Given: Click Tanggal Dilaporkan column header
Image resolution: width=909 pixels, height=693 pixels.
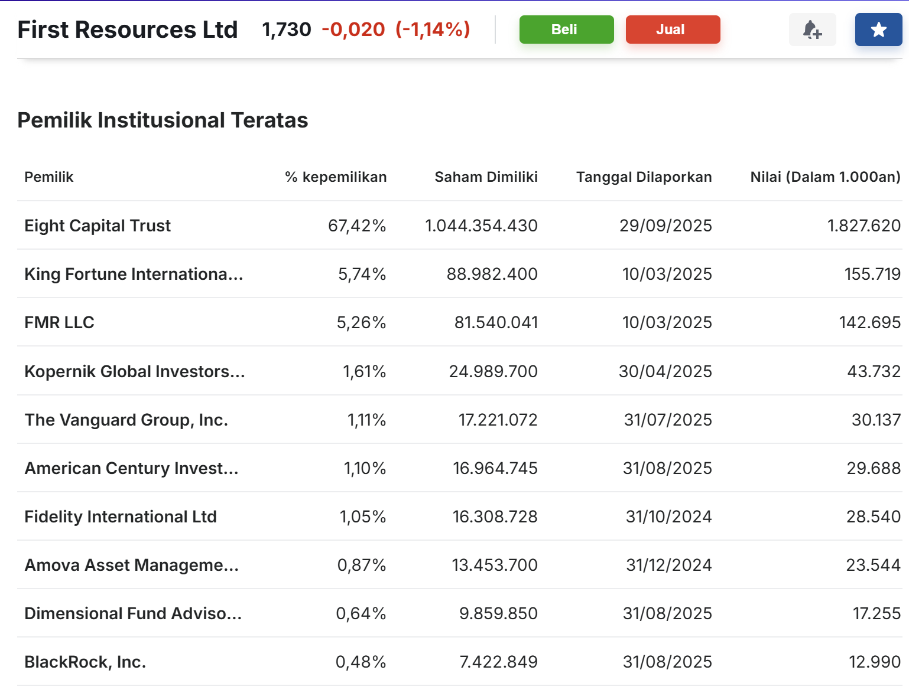Looking at the screenshot, I should click(x=644, y=177).
